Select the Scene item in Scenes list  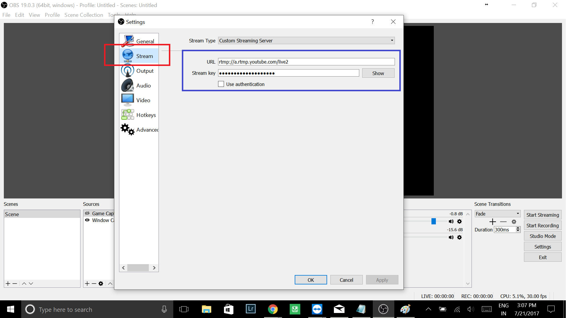pyautogui.click(x=42, y=215)
